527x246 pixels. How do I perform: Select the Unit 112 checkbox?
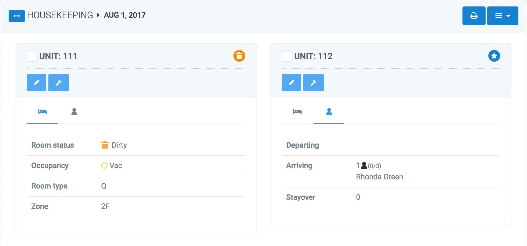(287, 56)
